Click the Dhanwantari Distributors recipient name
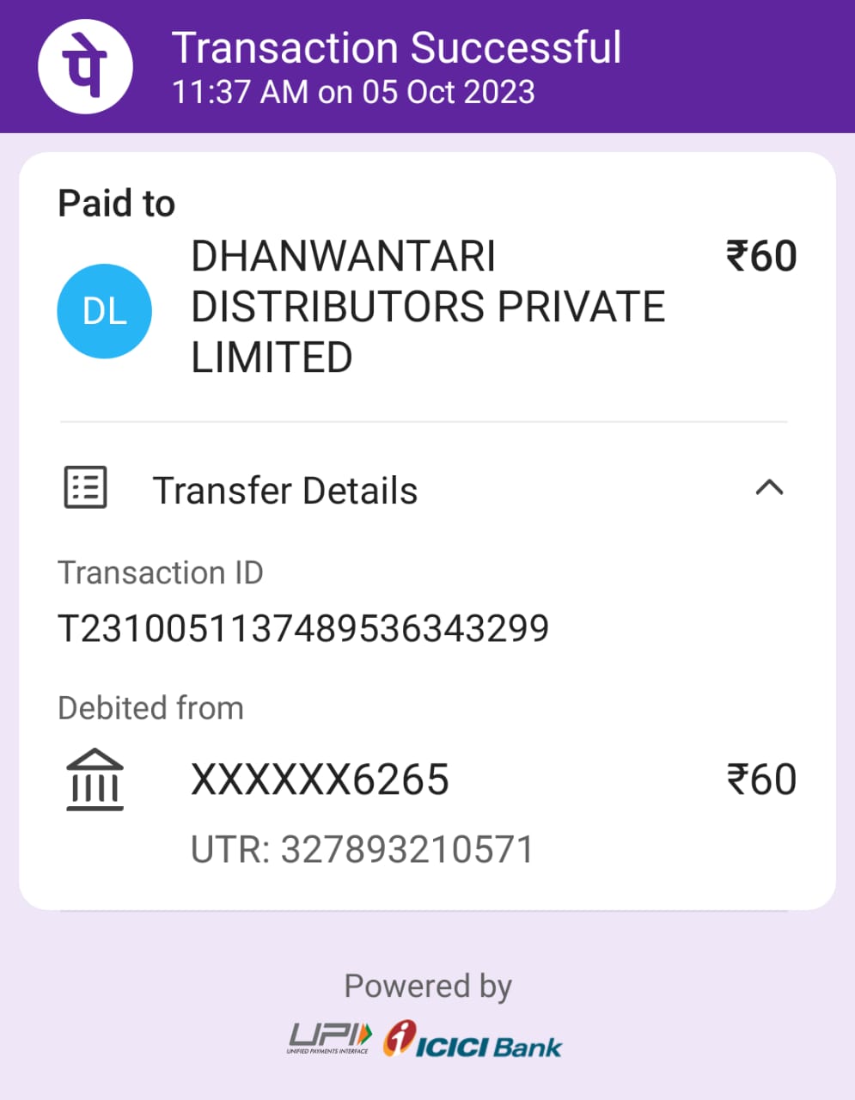 coord(428,307)
